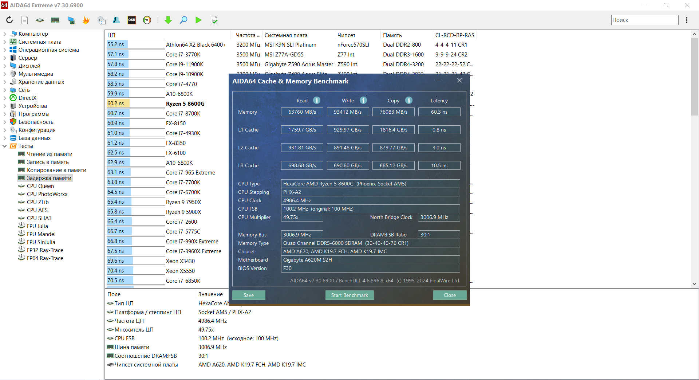Click the Мультимедиа speaker icon
699x380 pixels.
coord(13,74)
